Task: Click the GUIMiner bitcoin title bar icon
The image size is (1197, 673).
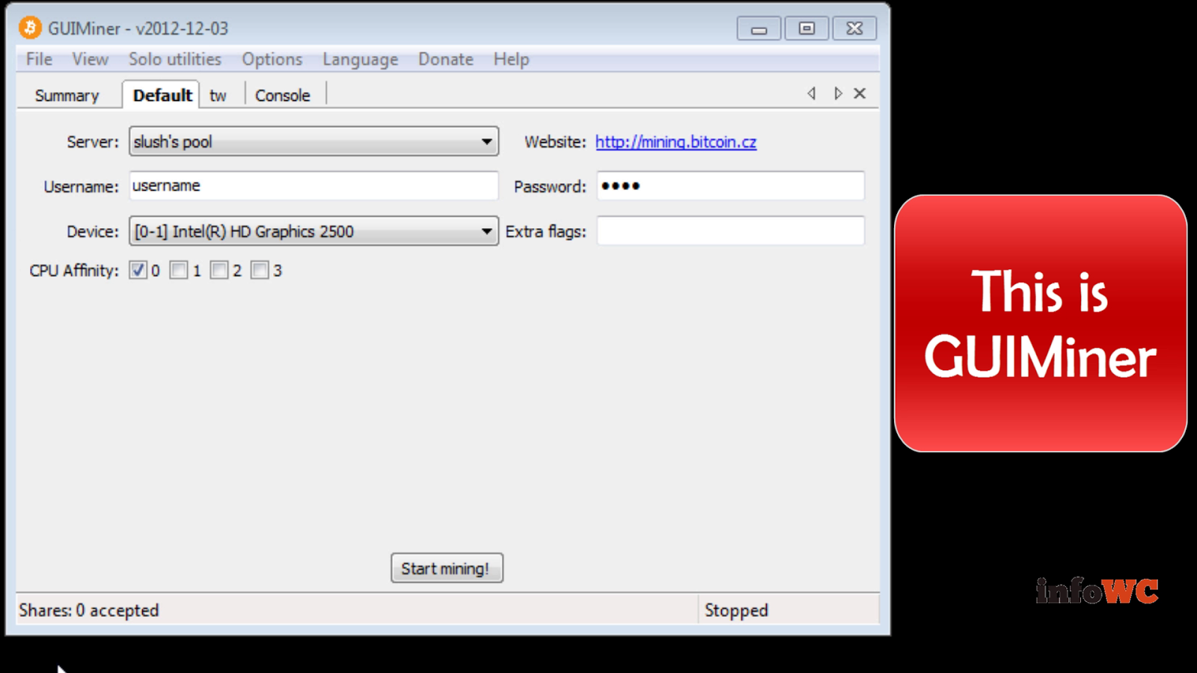Action: 30,28
